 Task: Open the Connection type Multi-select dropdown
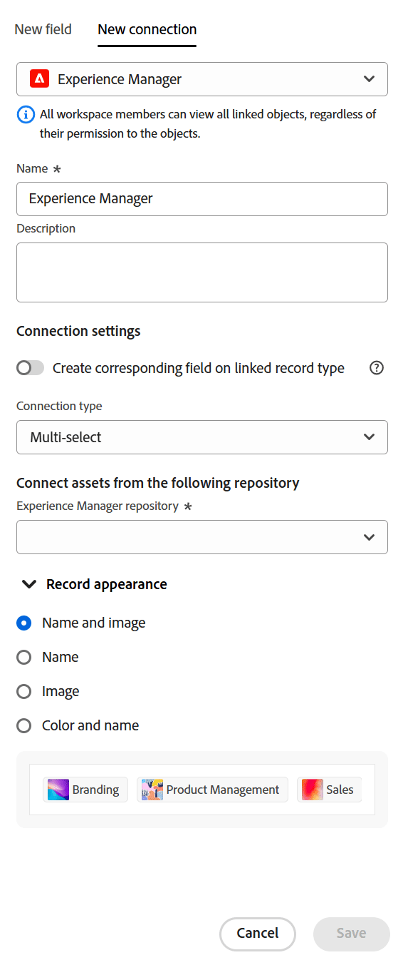point(202,437)
